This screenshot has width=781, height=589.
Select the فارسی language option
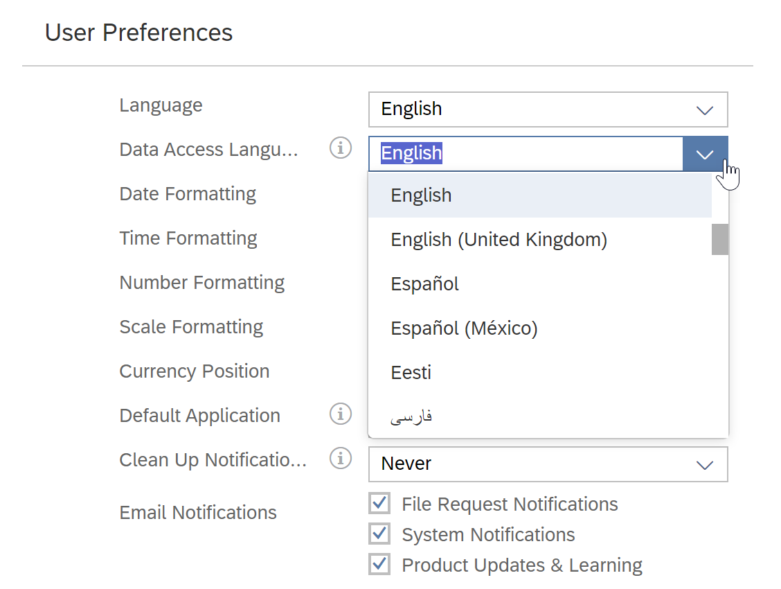(416, 414)
